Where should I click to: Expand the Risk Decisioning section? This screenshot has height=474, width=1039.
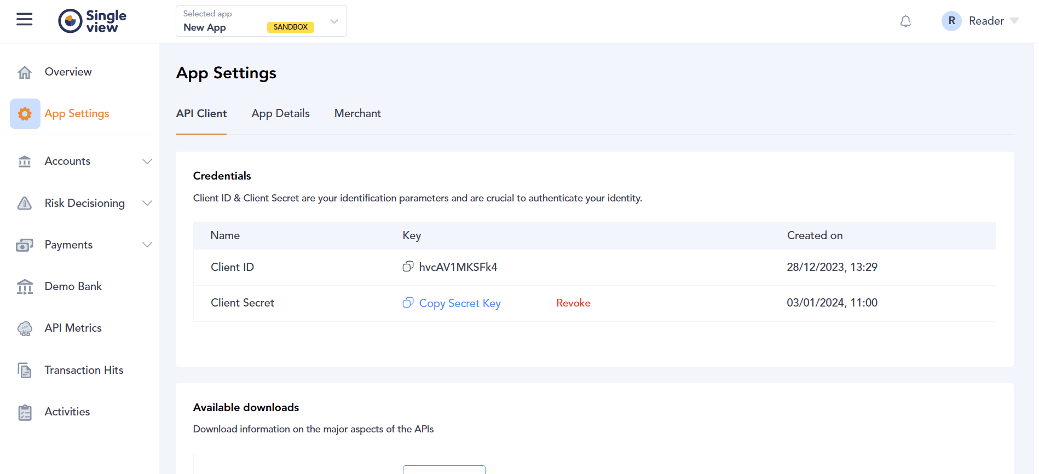[147, 203]
